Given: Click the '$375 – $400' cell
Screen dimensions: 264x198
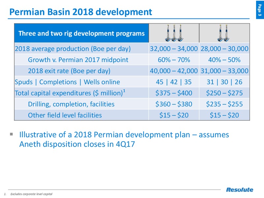Looking at the screenshot, I should click(x=174, y=93).
